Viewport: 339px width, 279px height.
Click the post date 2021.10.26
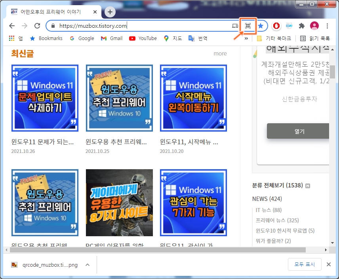pyautogui.click(x=23, y=151)
